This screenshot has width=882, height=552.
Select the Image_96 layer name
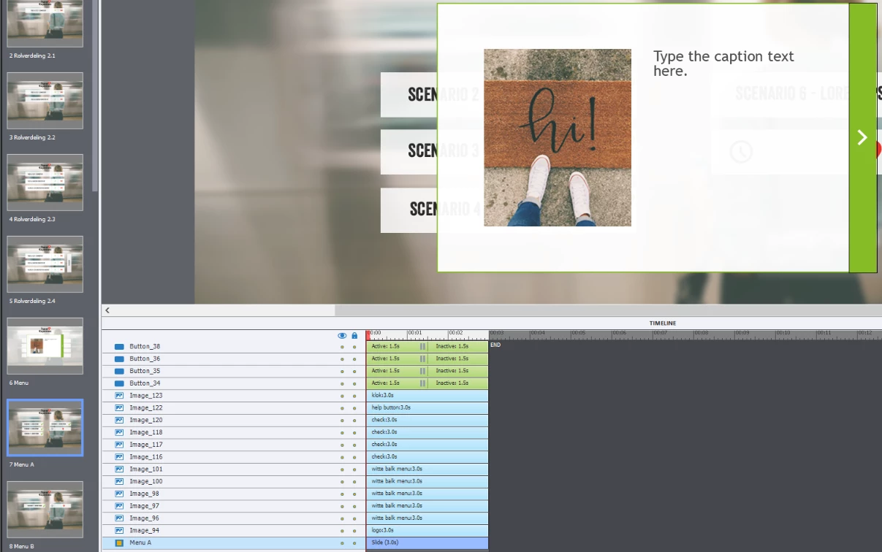[145, 518]
